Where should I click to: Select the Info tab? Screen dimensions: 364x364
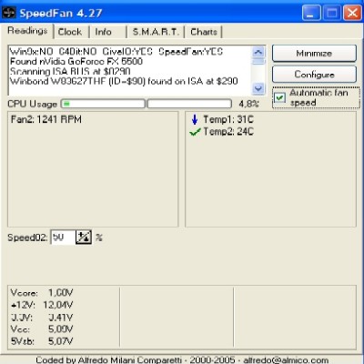[x=103, y=32]
